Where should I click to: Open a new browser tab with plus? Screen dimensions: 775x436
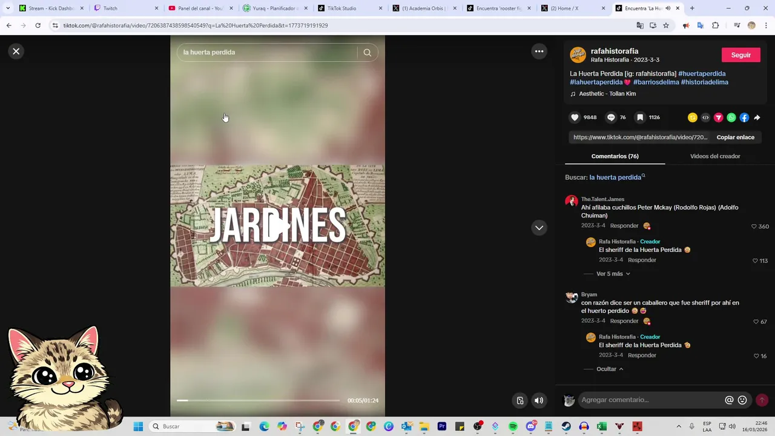[692, 8]
